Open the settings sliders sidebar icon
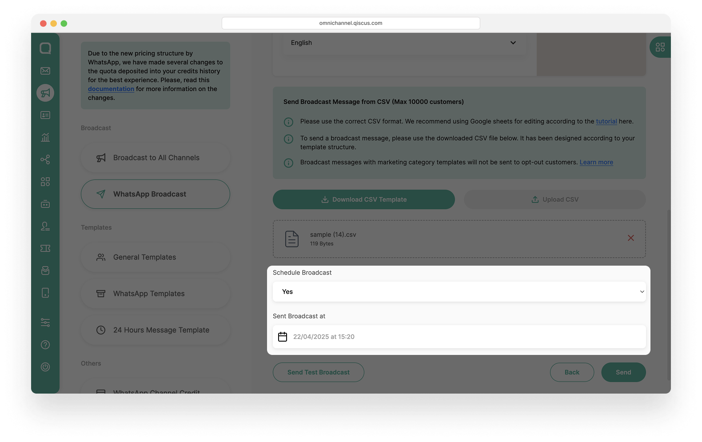Image resolution: width=702 pixels, height=442 pixels. point(45,323)
